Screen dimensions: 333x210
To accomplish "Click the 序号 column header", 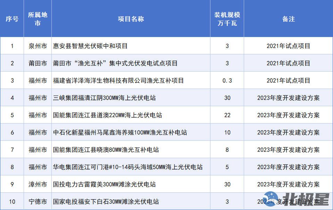I will (x=12, y=19).
